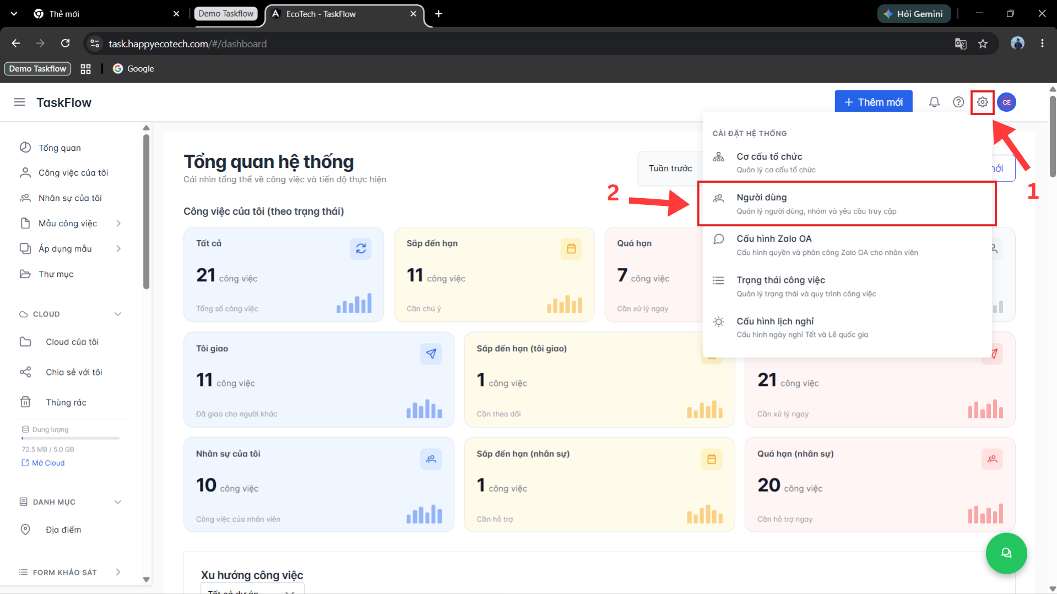The height and width of the screenshot is (594, 1057).
Task: Open Thư mục in sidebar
Action: click(x=55, y=274)
